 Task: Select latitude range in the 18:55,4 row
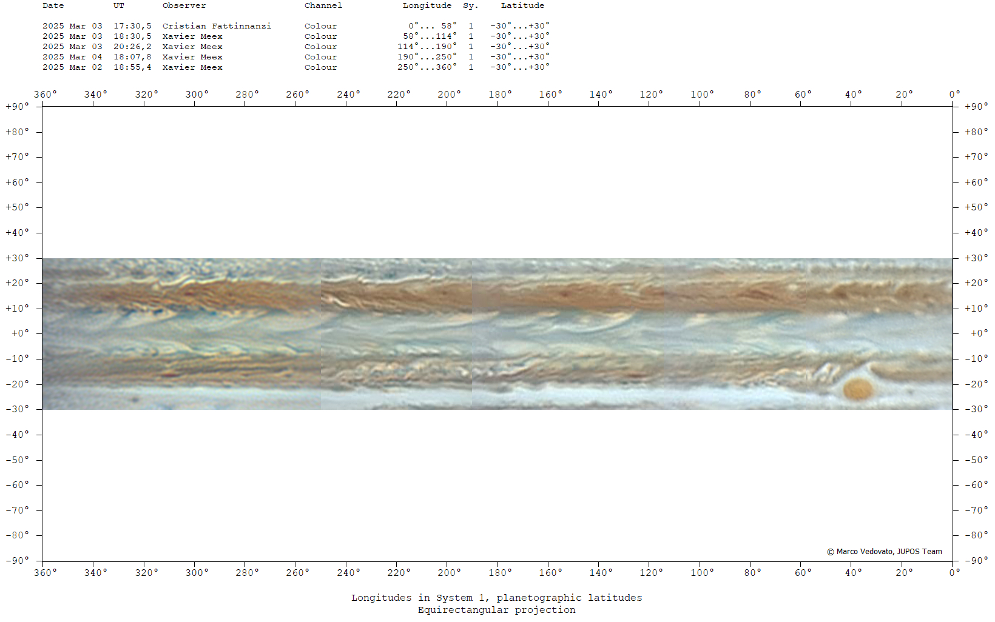[520, 67]
